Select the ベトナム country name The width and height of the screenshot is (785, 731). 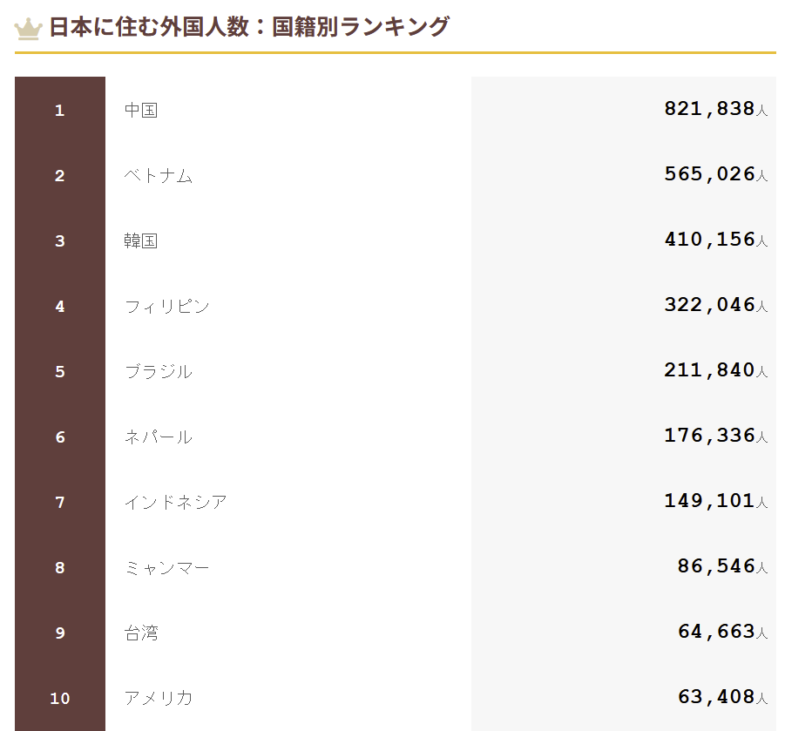click(159, 176)
